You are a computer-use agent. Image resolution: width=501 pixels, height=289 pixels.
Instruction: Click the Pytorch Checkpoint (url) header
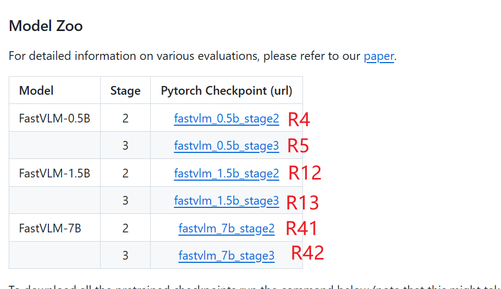pyautogui.click(x=226, y=90)
